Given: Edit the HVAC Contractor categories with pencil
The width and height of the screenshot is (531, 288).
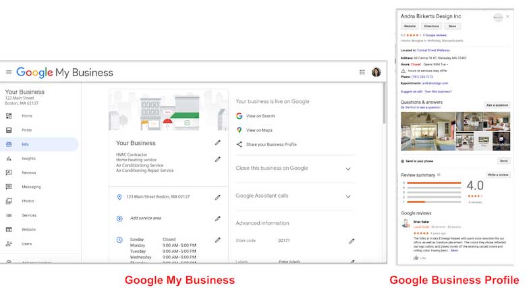Looking at the screenshot, I should tap(218, 159).
